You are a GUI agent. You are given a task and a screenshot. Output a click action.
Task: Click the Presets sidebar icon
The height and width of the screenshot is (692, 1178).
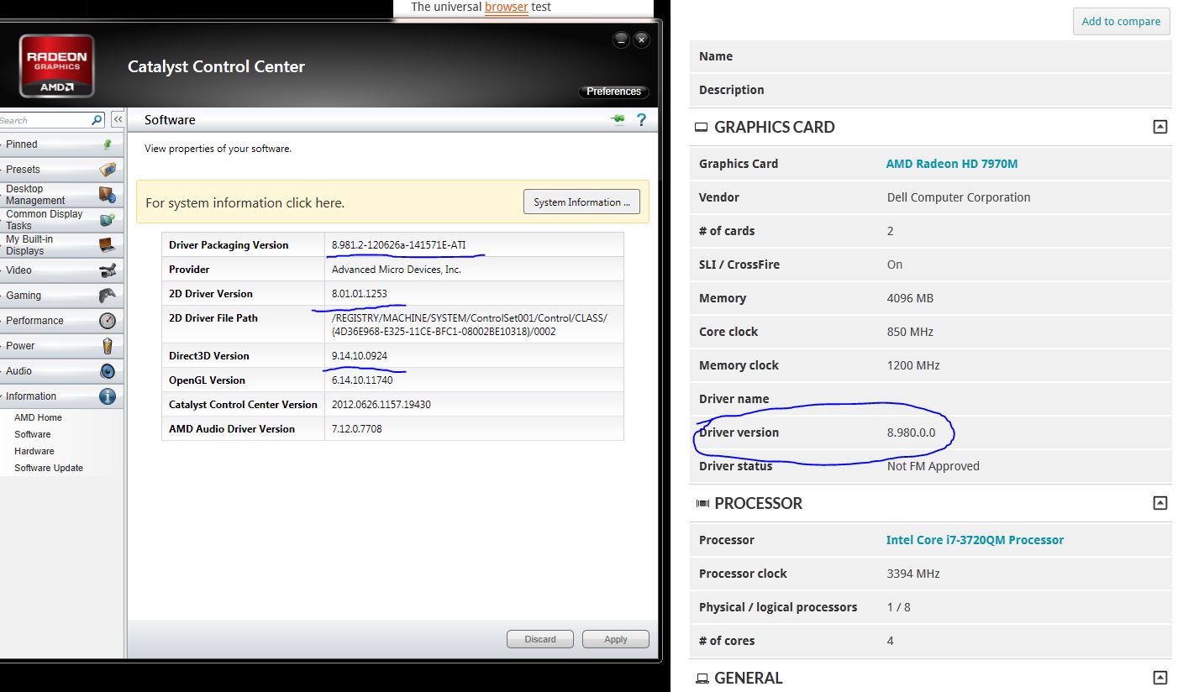click(x=108, y=170)
